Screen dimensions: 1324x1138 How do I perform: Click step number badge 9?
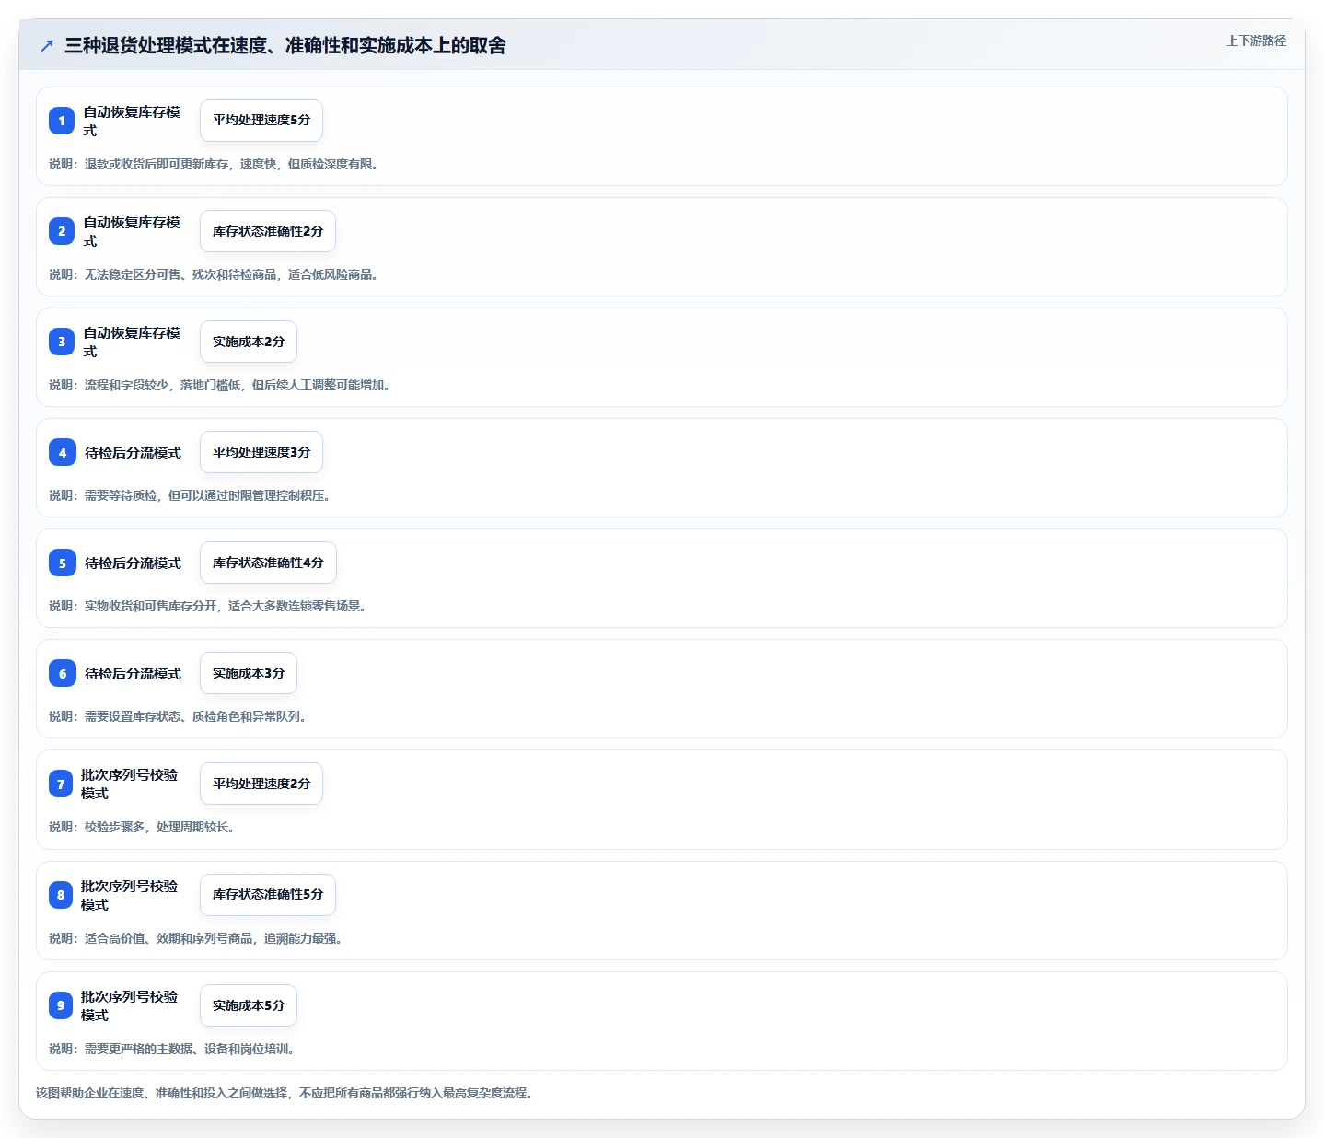coord(61,1005)
